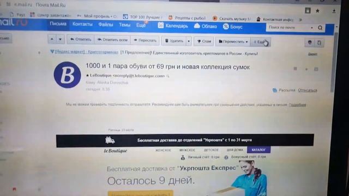Expand the Переместить move dropdown
Image resolution: width=349 pixels, height=196 pixels.
point(233,42)
